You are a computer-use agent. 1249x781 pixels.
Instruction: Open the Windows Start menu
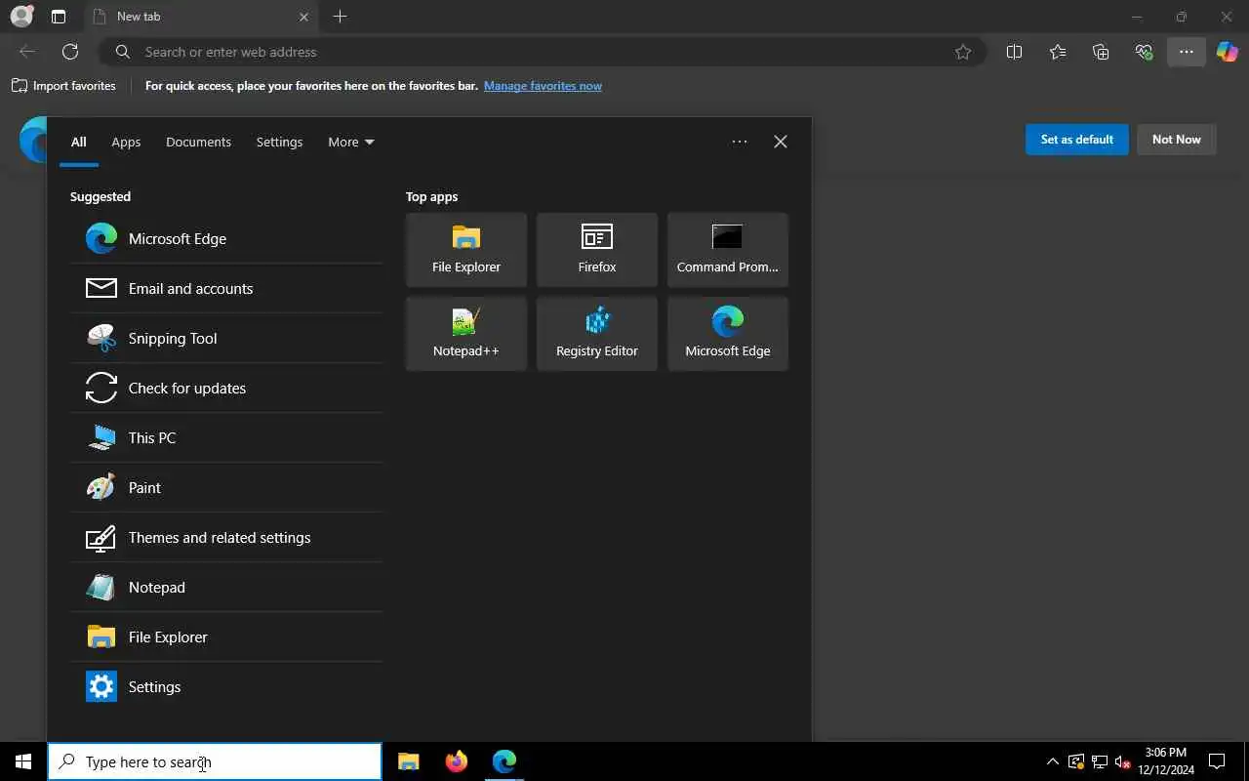23,761
